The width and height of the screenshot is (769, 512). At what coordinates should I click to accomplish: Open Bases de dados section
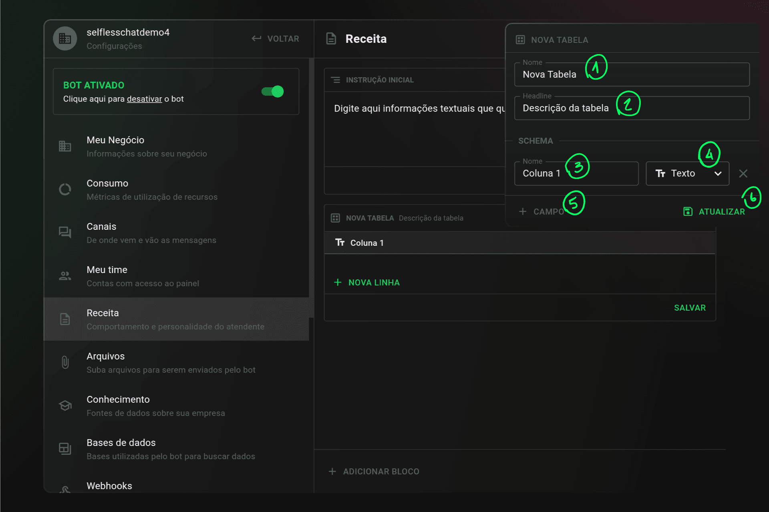tap(176, 449)
